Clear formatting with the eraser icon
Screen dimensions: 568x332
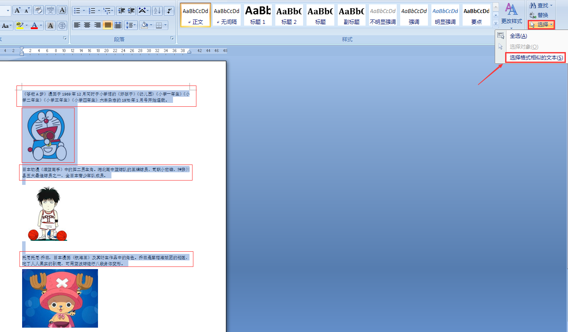(x=38, y=10)
